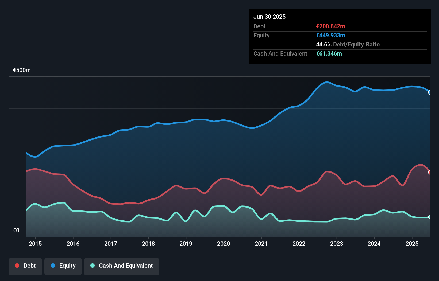Image resolution: width=439 pixels, height=281 pixels.
Task: Click the teal dot in Cash legend
Action: (x=93, y=266)
